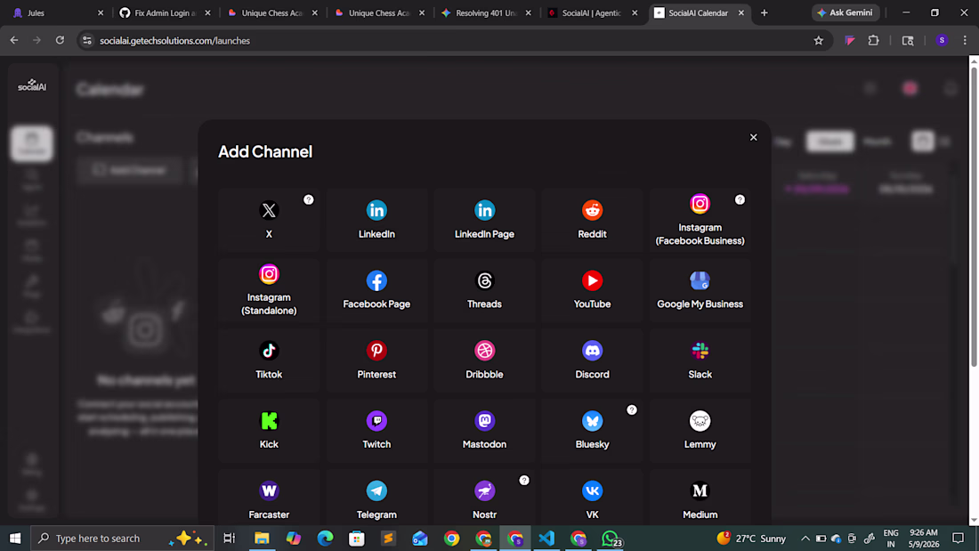
Task: Click the taskbar search box
Action: coord(123,538)
